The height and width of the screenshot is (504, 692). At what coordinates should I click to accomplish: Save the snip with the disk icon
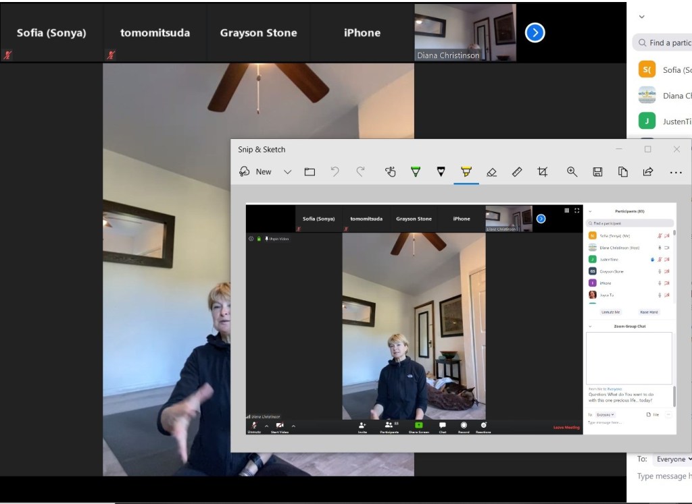[597, 172]
